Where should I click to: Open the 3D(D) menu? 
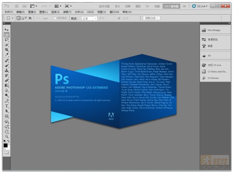(x=90, y=12)
